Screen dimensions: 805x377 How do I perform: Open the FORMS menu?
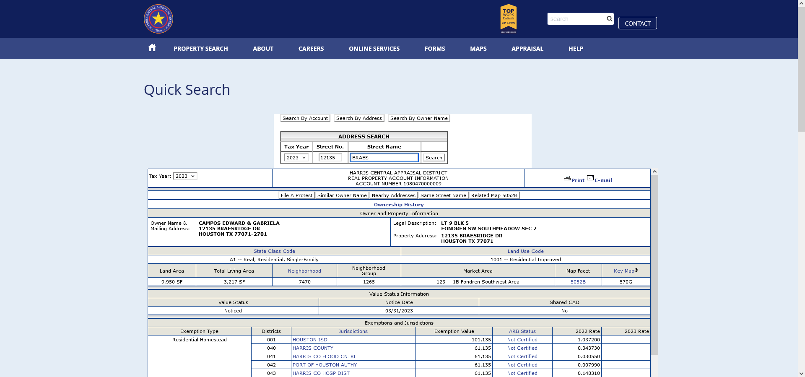(x=435, y=49)
